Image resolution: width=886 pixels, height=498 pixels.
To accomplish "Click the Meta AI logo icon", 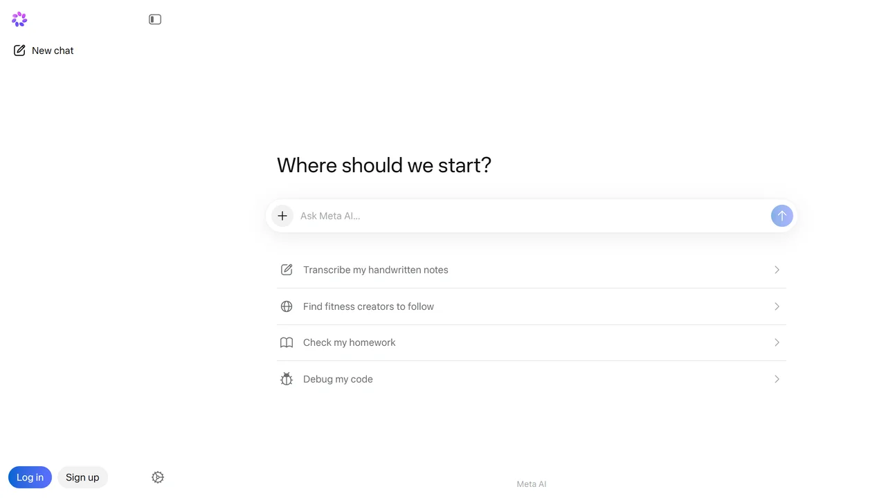I will click(x=19, y=19).
